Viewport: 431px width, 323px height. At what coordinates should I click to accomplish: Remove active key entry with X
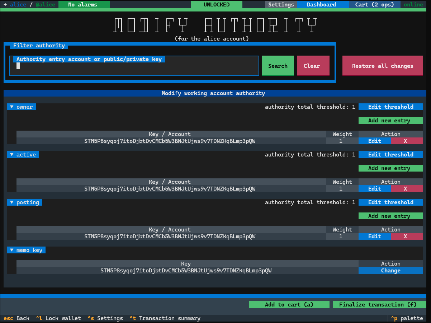[x=407, y=189]
